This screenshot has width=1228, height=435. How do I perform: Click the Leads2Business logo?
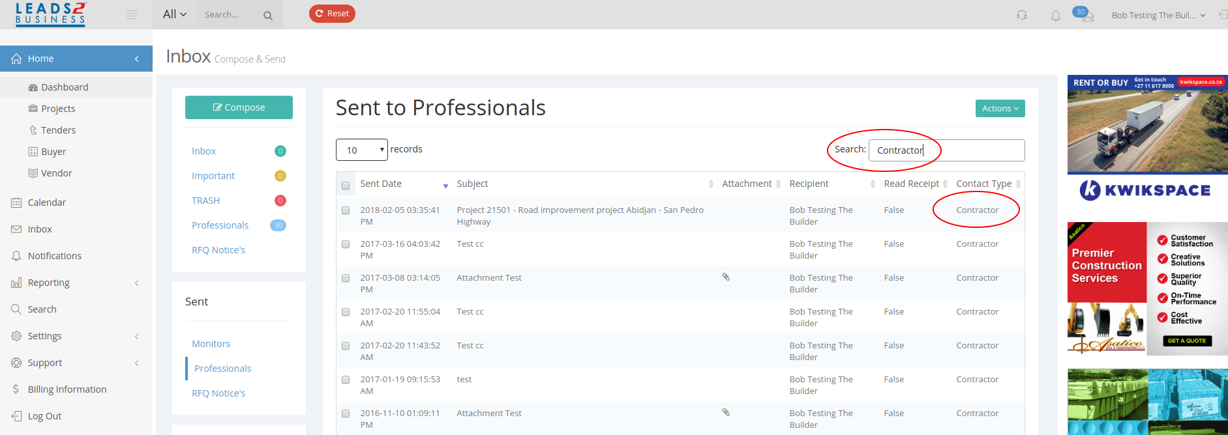pyautogui.click(x=51, y=14)
